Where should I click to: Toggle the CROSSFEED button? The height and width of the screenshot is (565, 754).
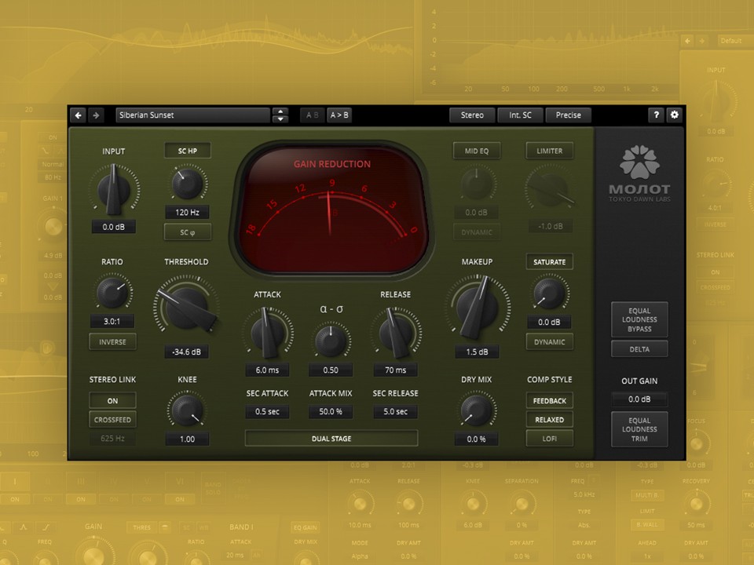point(112,419)
